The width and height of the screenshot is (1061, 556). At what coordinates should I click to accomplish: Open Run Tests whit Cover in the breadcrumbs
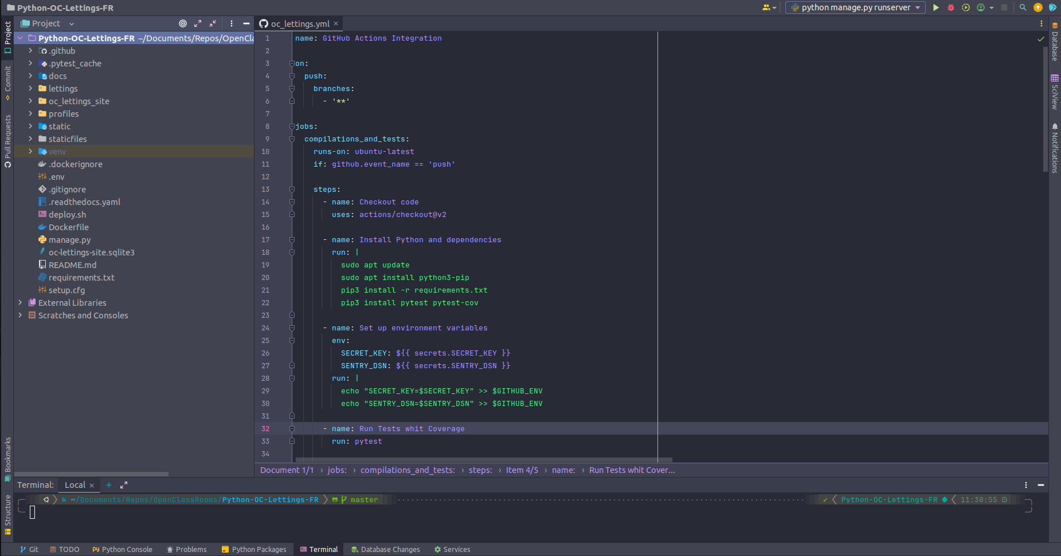pyautogui.click(x=631, y=470)
